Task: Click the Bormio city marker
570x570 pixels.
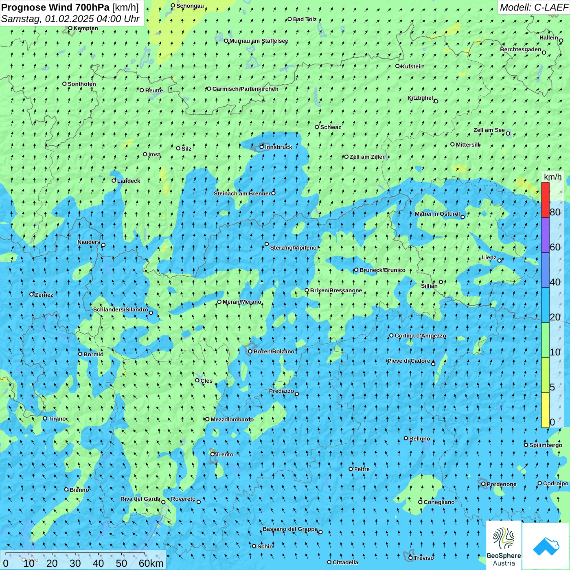Action: point(80,354)
